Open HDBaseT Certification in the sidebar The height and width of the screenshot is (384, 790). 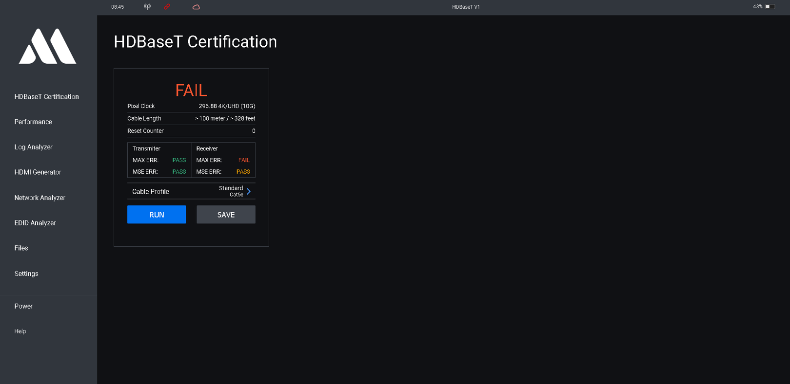pos(46,97)
